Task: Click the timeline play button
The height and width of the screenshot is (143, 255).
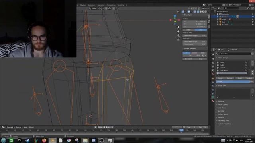Action: point(107,127)
